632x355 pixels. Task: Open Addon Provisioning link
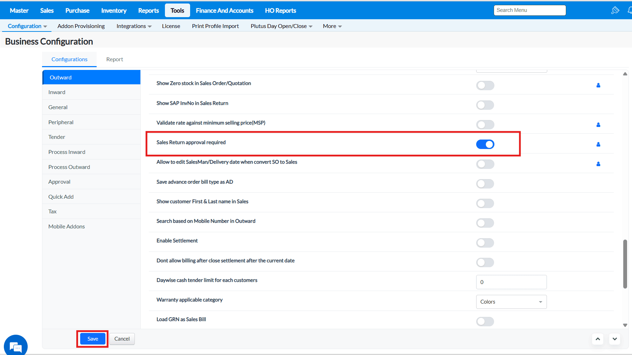(81, 26)
